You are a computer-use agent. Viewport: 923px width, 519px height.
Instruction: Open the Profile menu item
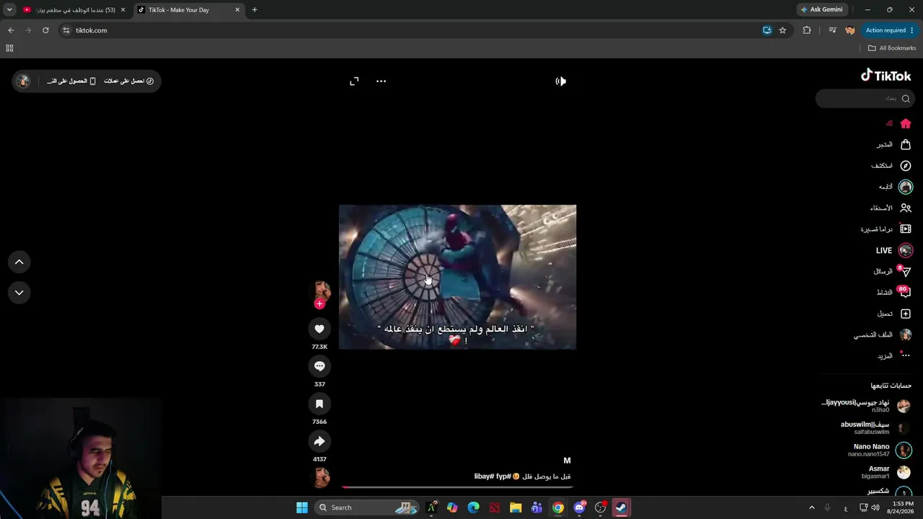[883, 335]
